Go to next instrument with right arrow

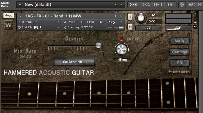click(x=121, y=16)
